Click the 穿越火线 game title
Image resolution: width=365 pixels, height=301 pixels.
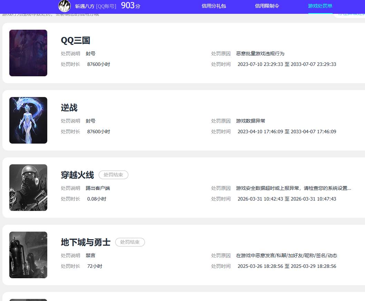[78, 175]
